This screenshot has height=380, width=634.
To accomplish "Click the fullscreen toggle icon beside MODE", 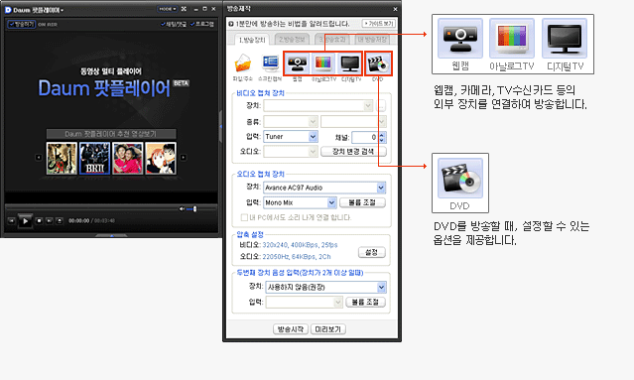I will pos(184,9).
